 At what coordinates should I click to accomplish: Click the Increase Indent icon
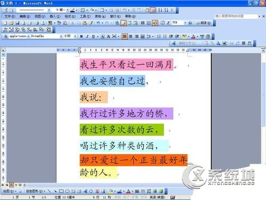pos(177,36)
